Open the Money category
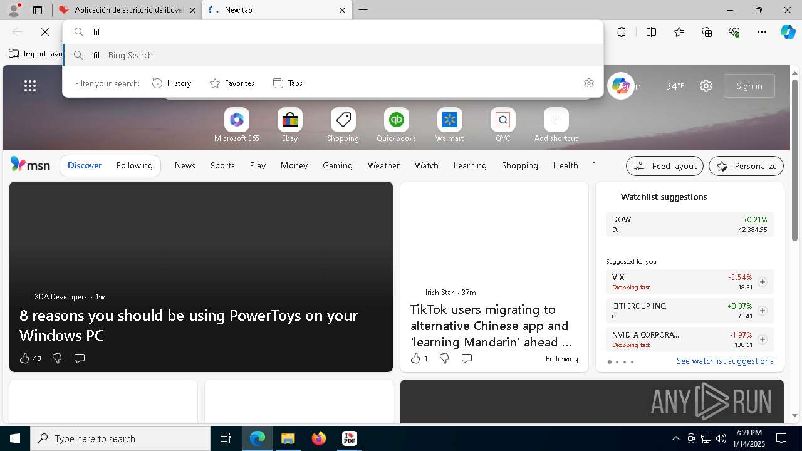802x451 pixels. coord(294,166)
